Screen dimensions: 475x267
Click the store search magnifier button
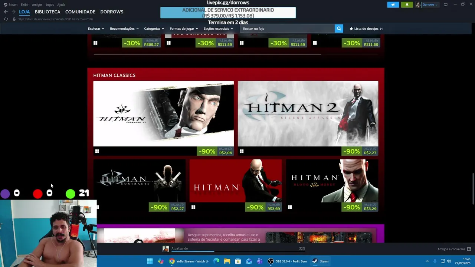click(339, 29)
